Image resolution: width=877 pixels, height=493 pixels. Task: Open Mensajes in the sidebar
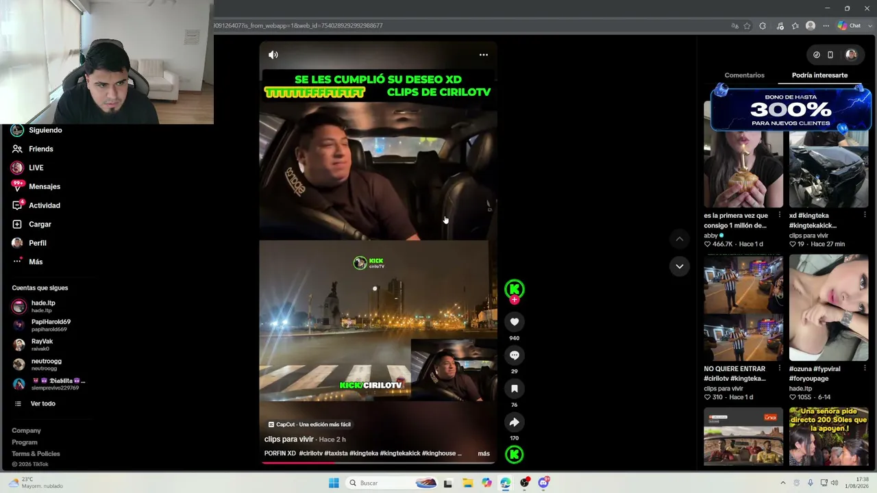point(45,186)
